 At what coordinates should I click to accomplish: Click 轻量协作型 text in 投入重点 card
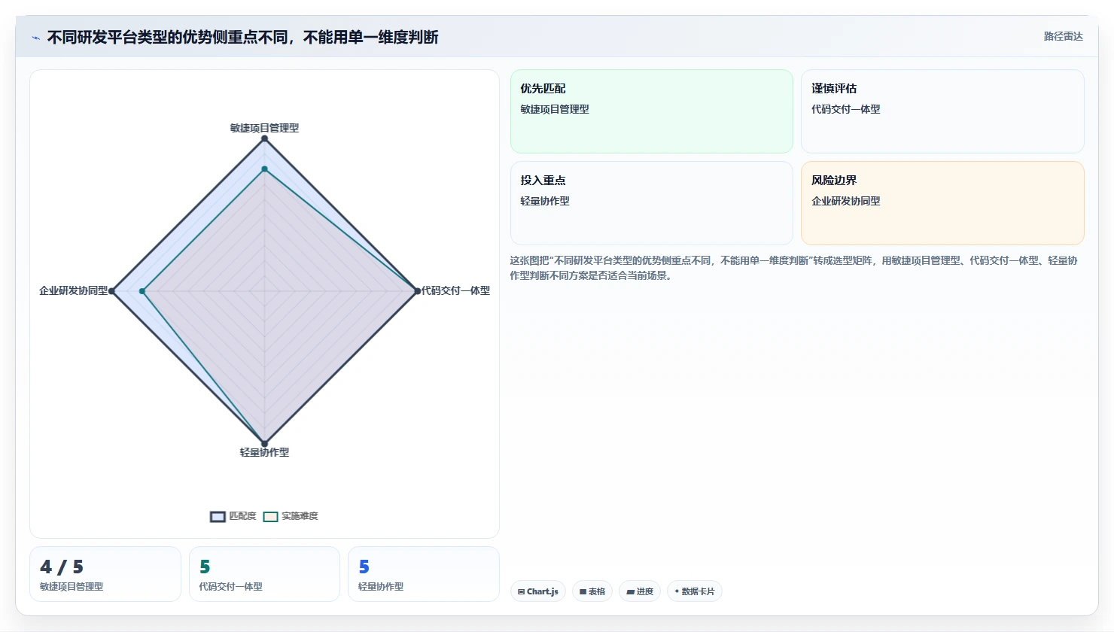point(545,201)
